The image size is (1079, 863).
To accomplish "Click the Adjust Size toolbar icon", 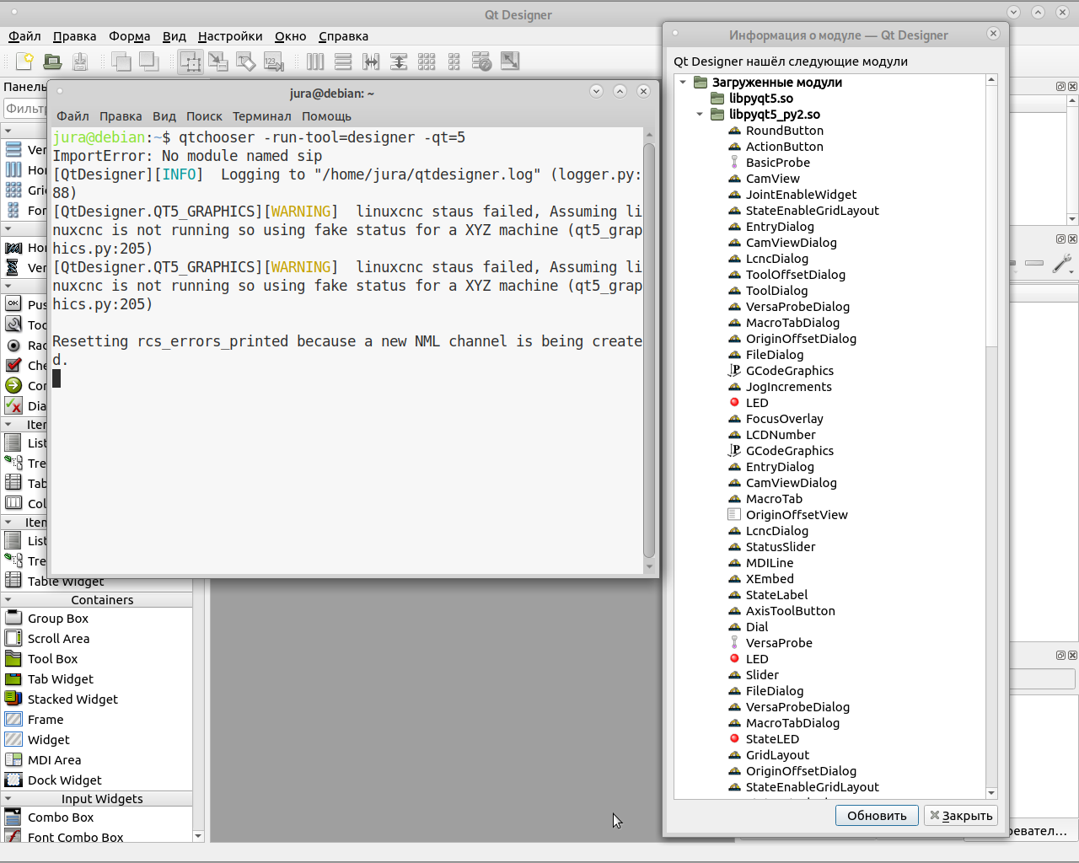I will click(x=510, y=61).
